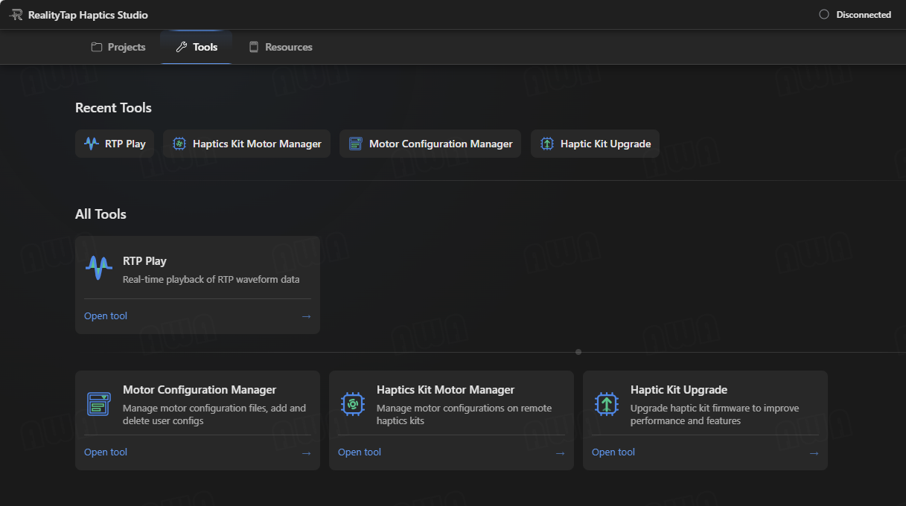Click 'Open tool' link under RTP Play

coord(106,316)
